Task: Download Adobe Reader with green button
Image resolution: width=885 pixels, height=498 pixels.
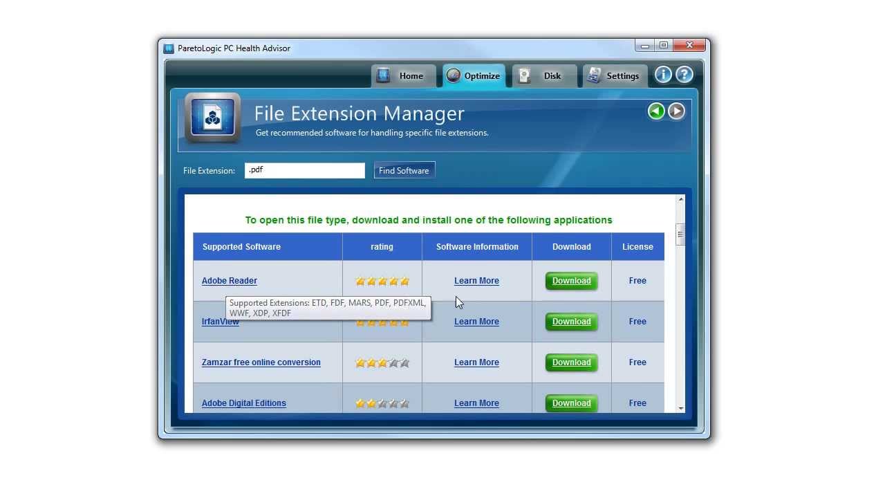Action: coord(572,281)
